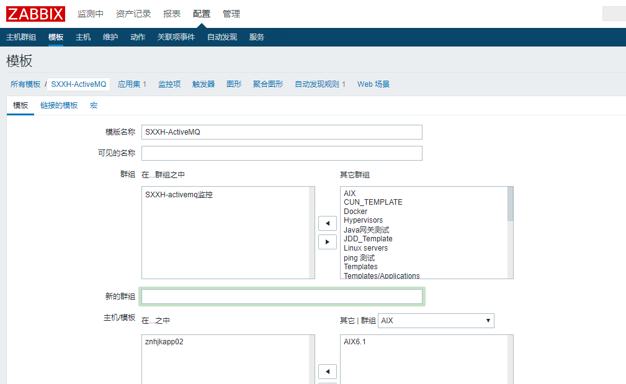Screen dimensions: 626x384
Task: Go to 所有模板 breadcrumb link
Action: point(25,84)
